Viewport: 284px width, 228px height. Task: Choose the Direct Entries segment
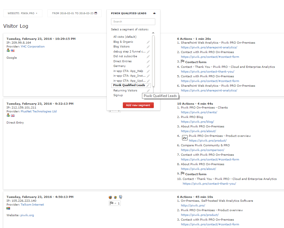pyautogui.click(x=122, y=61)
